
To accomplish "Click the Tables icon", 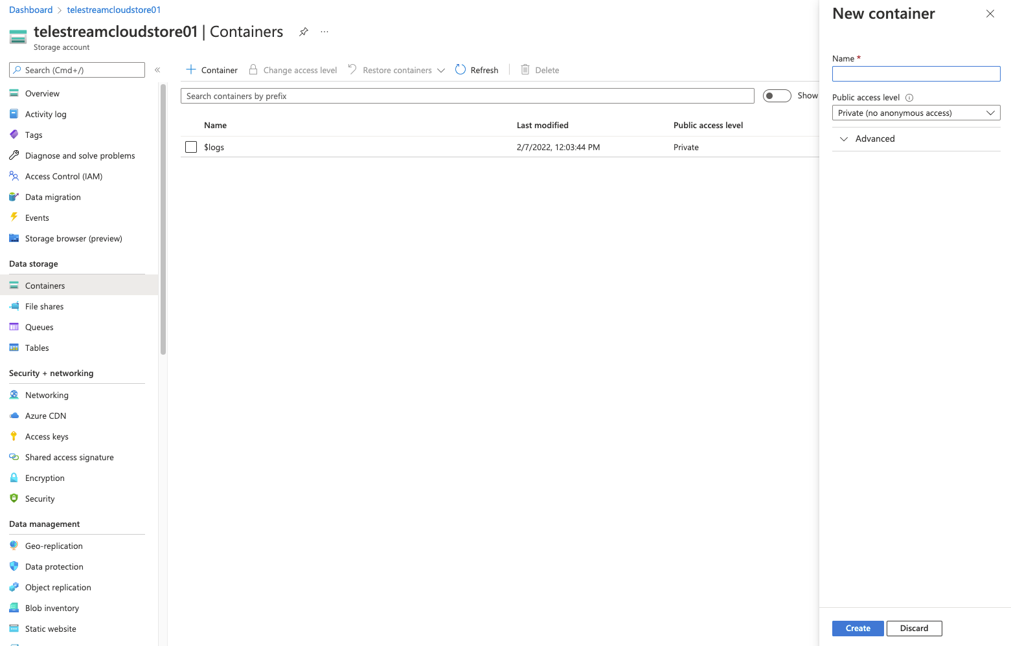I will [x=14, y=348].
